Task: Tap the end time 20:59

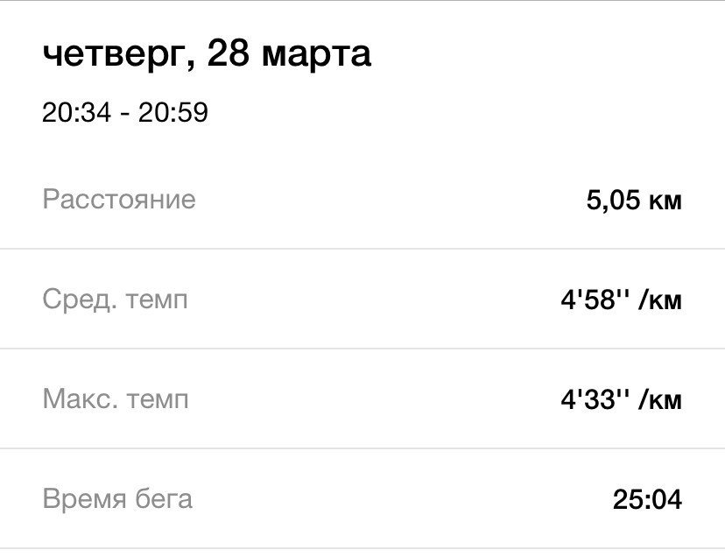Action: (x=173, y=112)
